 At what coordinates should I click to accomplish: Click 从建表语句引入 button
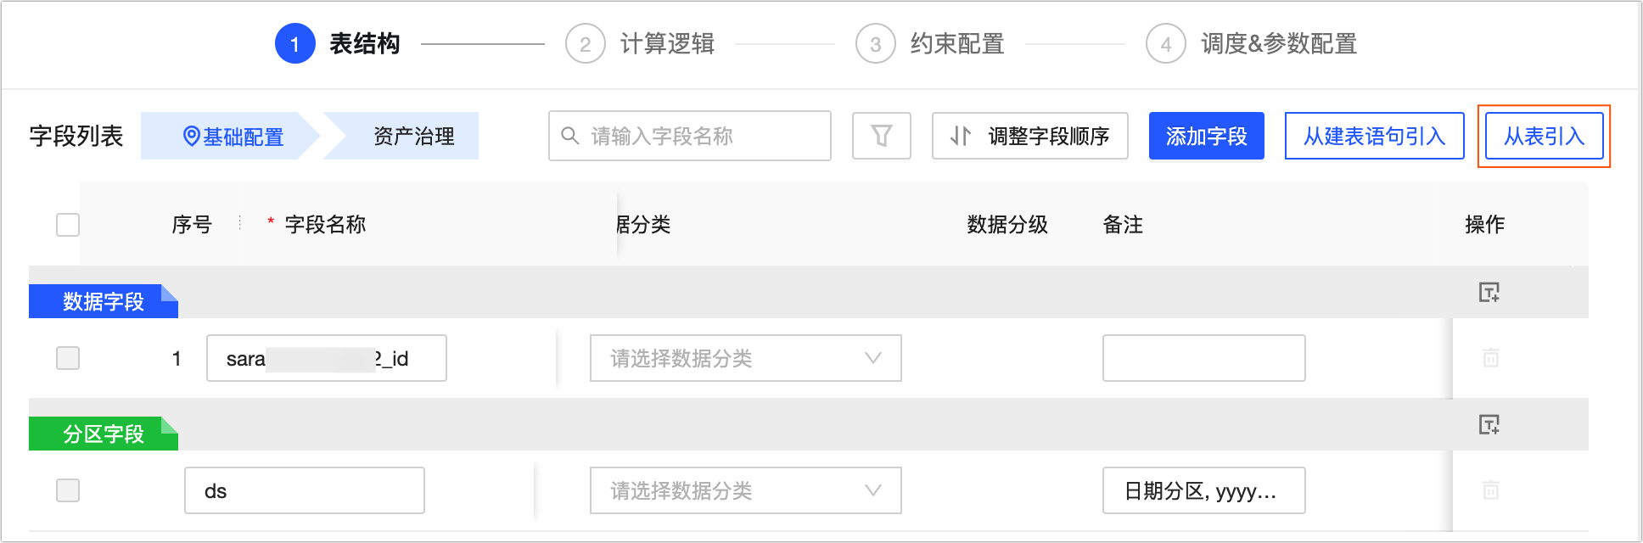(1374, 136)
